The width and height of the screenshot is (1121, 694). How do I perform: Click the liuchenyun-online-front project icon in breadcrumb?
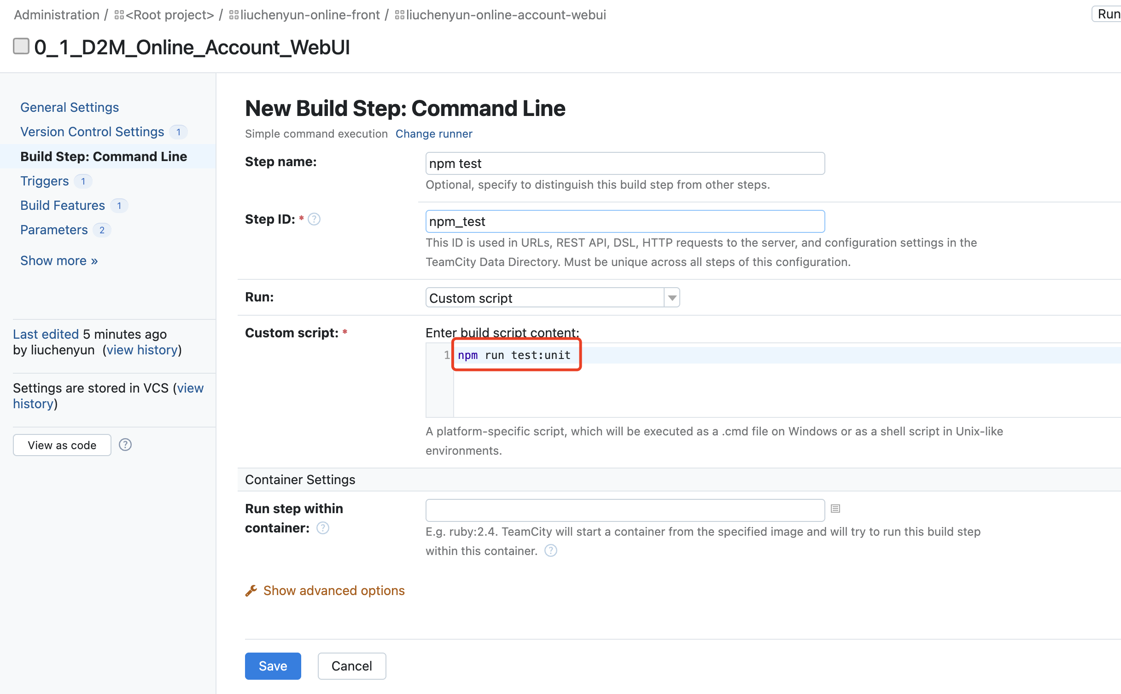click(x=234, y=15)
